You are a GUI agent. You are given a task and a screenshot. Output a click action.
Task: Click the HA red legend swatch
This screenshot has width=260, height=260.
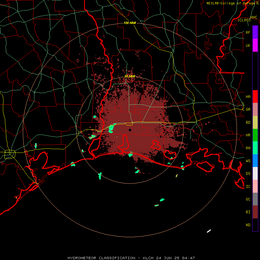tap(255, 96)
